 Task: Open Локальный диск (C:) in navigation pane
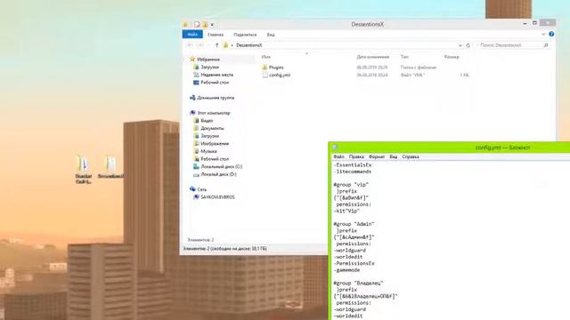point(222,166)
